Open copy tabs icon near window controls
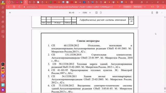 coord(142,2)
